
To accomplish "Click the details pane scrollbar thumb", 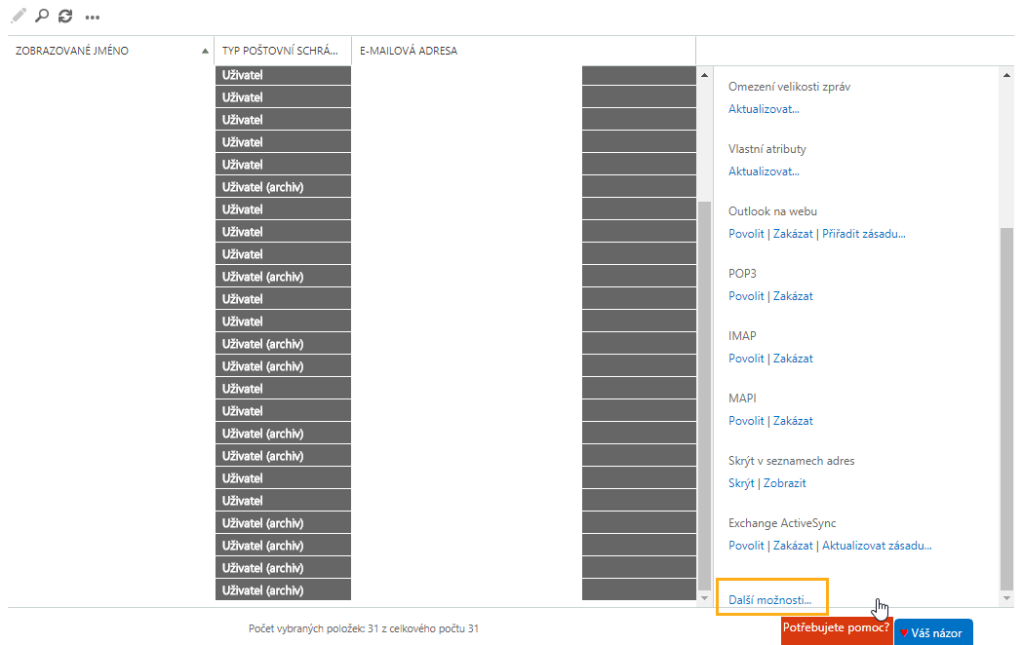I will (x=1006, y=408).
